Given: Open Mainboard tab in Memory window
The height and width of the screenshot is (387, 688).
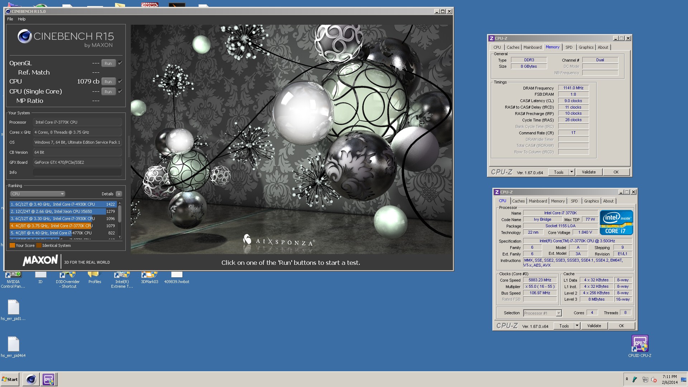Looking at the screenshot, I should click(532, 47).
